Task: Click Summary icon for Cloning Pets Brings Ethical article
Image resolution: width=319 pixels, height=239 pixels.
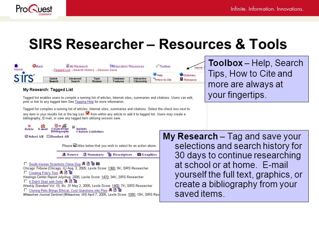Action: [115, 190]
